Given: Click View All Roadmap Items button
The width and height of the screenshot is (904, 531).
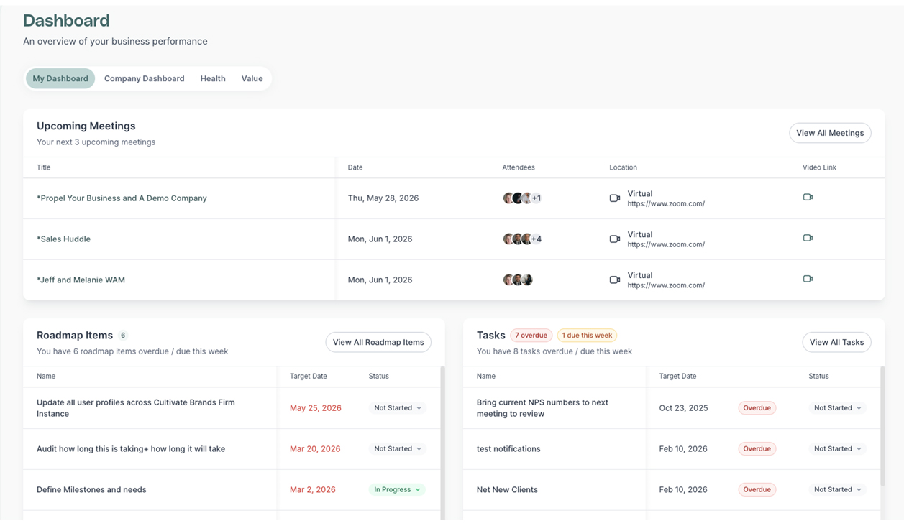Looking at the screenshot, I should click(x=378, y=342).
